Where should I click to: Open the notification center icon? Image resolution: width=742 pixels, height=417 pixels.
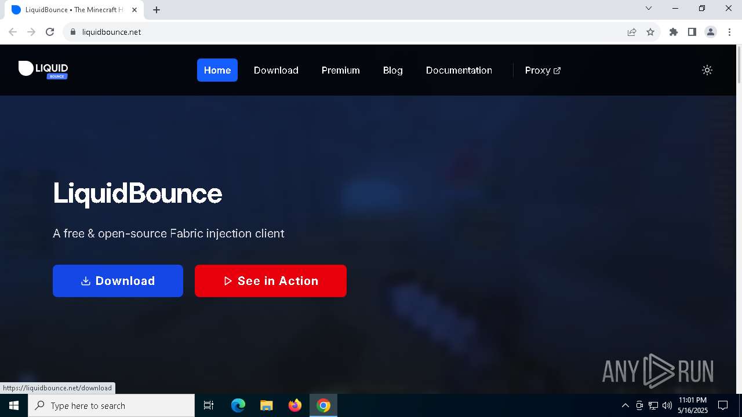point(723,405)
